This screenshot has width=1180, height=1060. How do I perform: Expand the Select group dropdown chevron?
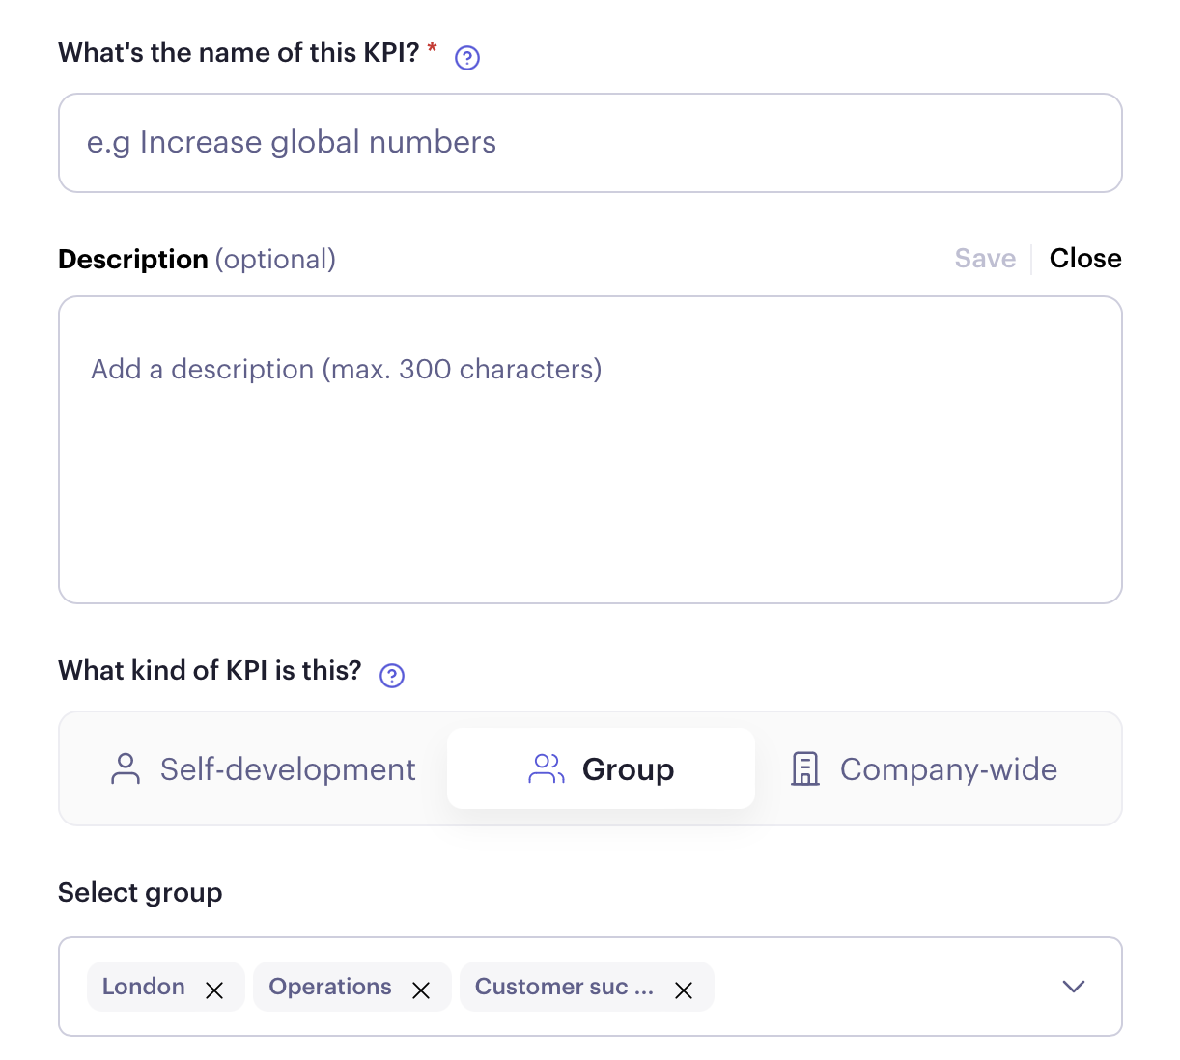click(x=1074, y=987)
